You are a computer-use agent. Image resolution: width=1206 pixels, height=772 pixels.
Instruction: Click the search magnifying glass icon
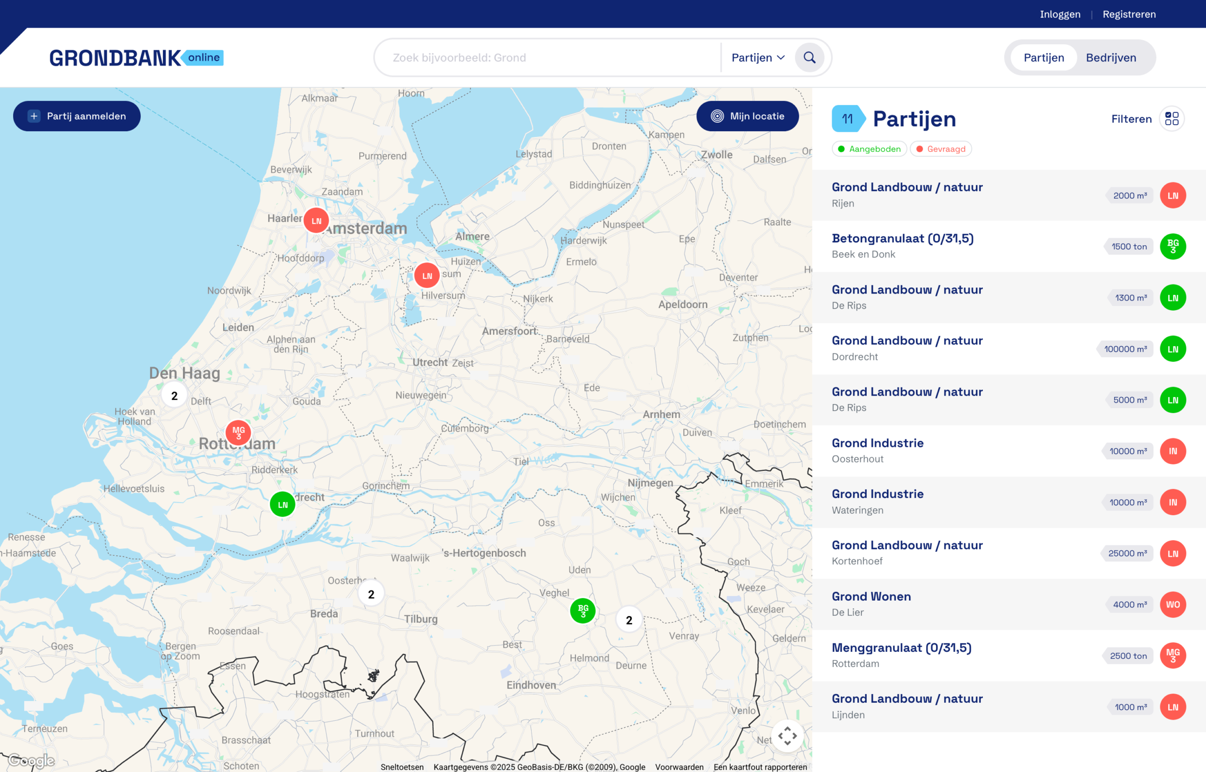(x=809, y=57)
